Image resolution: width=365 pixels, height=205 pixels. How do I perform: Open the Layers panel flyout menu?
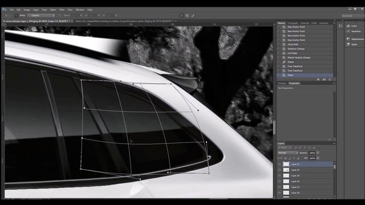point(334,143)
